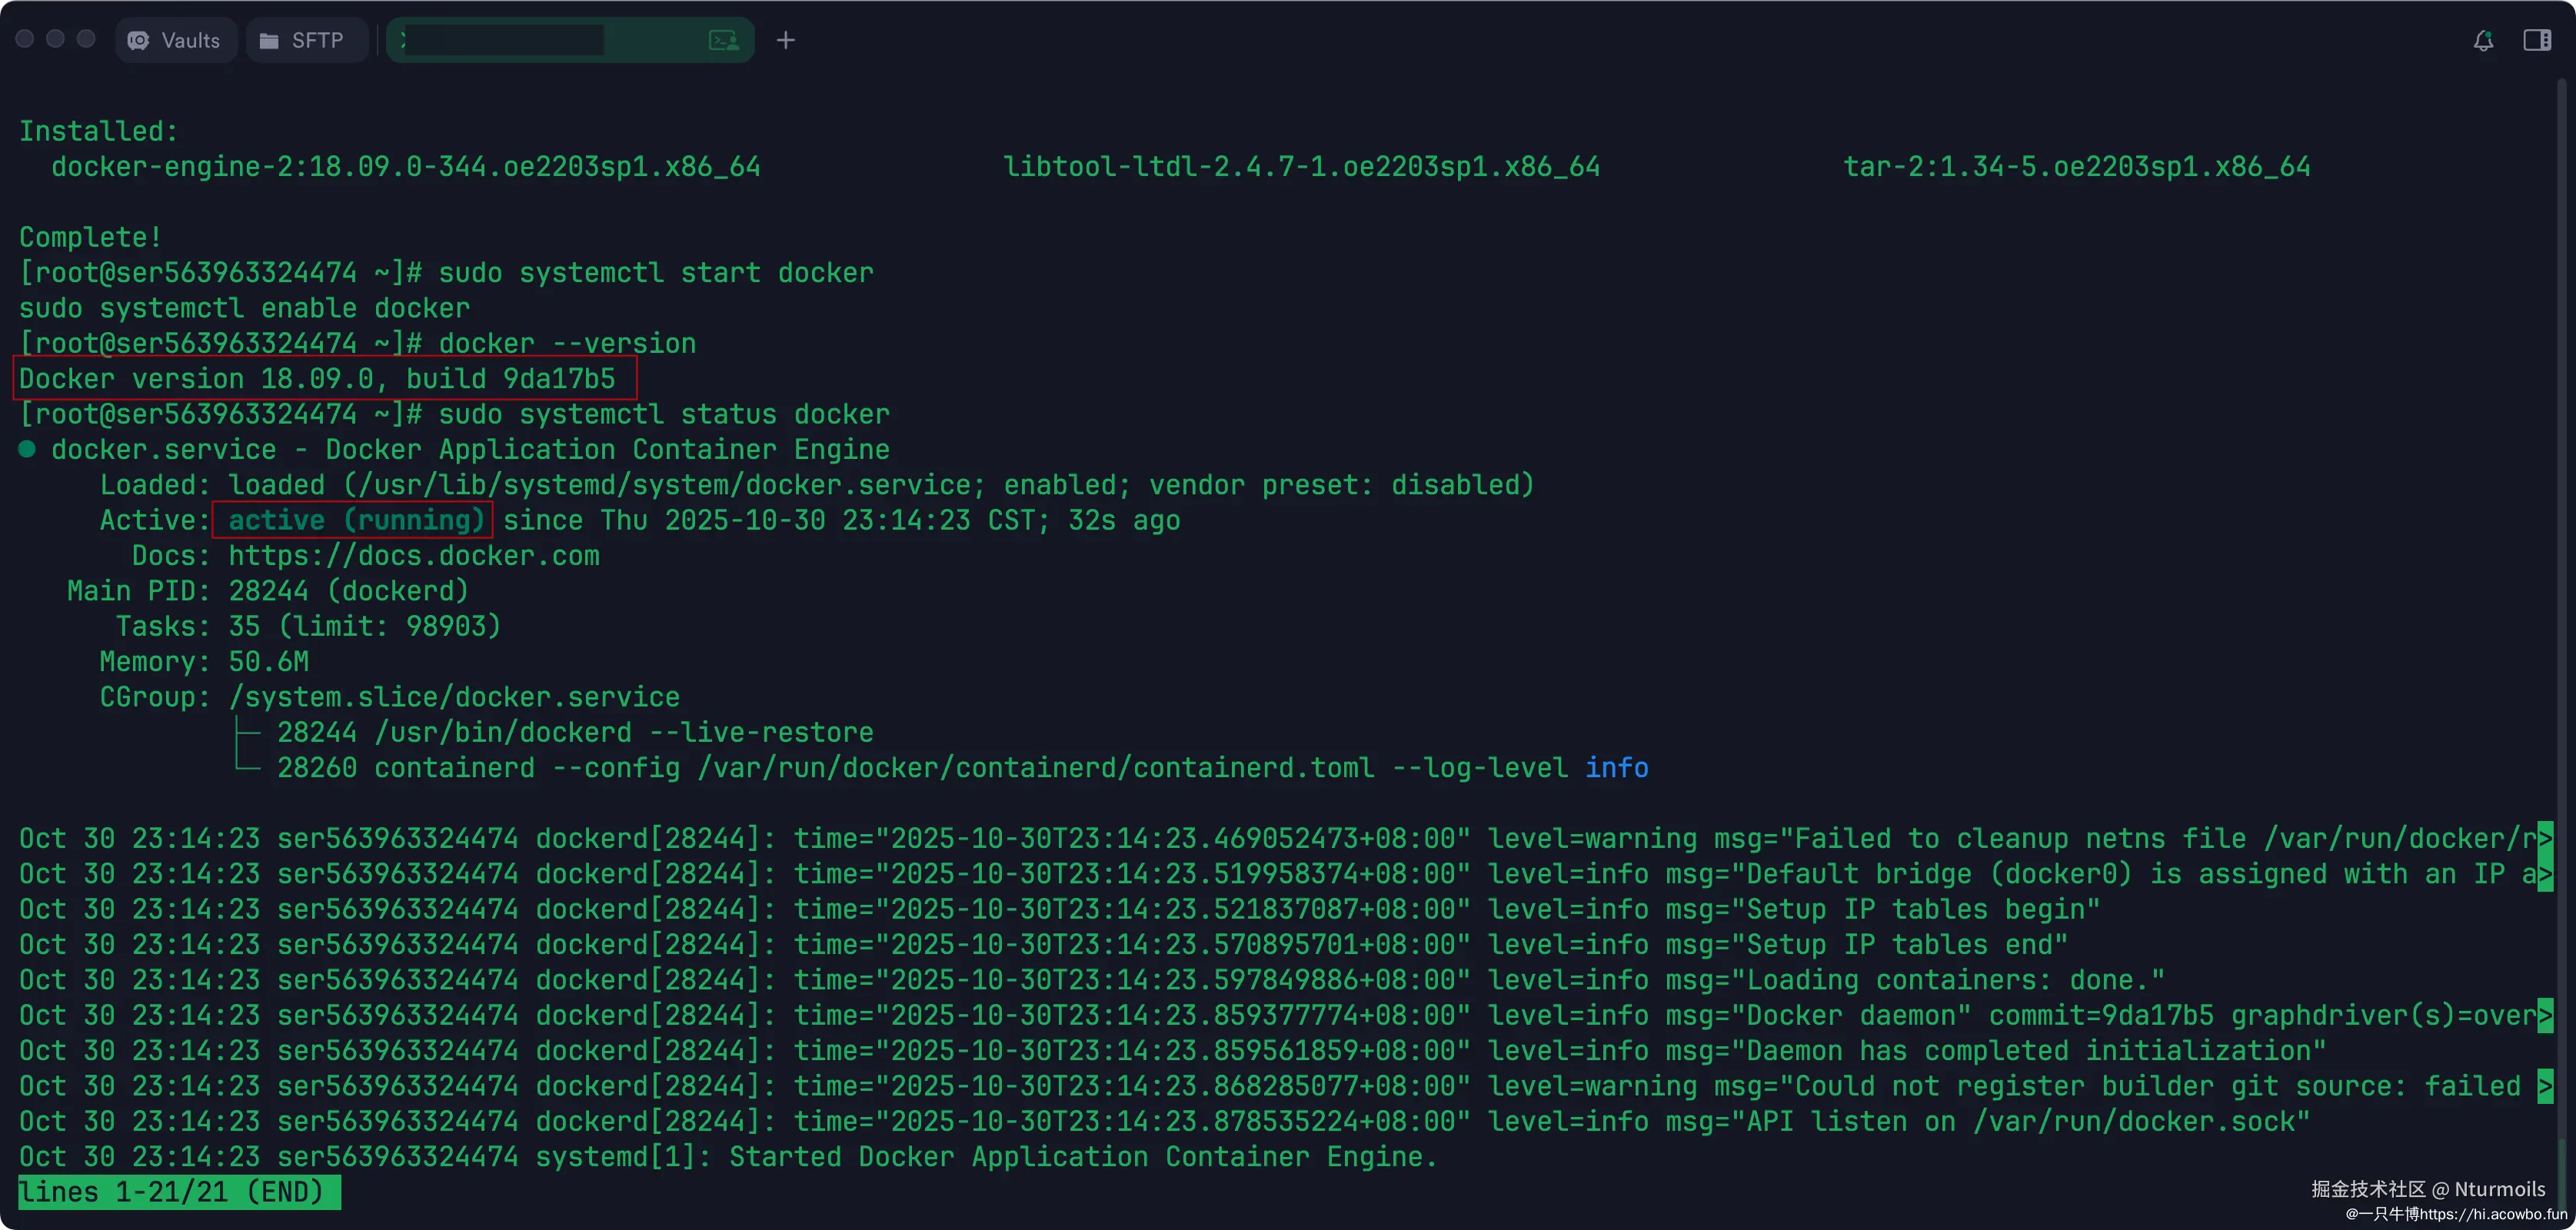Click the "lines 1-21/21 (END)" pager indicator
Screen dimensions: 2576x1230
coord(179,1192)
